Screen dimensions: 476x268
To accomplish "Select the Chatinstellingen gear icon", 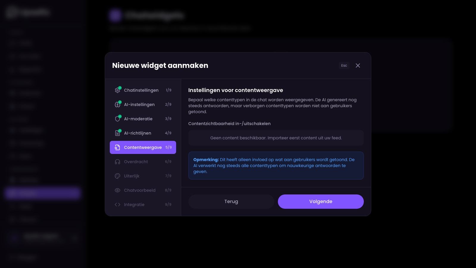I will pyautogui.click(x=118, y=90).
